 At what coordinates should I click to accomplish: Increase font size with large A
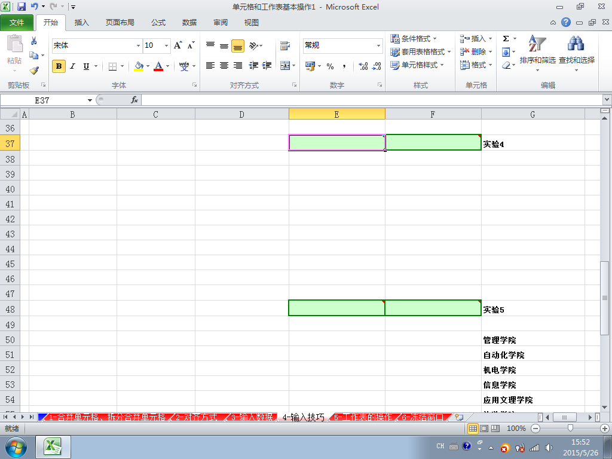click(178, 45)
